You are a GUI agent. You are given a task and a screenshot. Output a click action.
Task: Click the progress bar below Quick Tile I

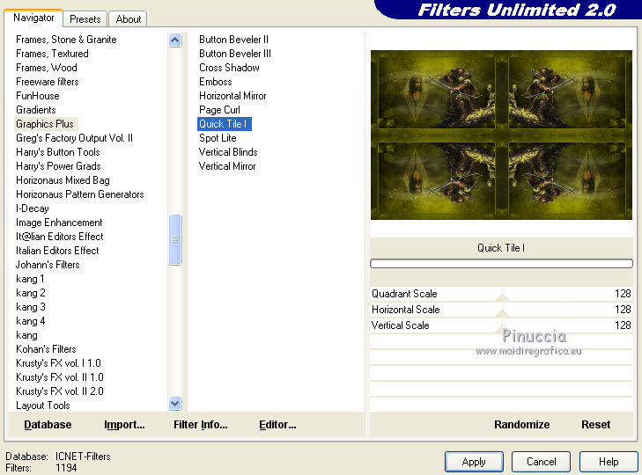pyautogui.click(x=501, y=264)
